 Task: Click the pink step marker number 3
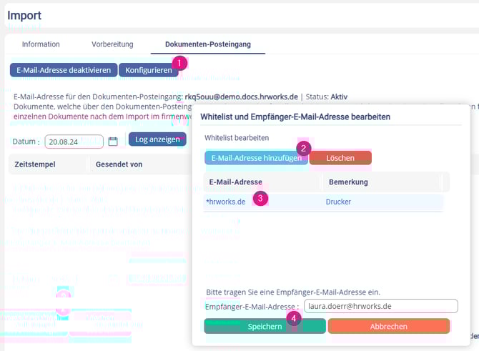pos(261,198)
